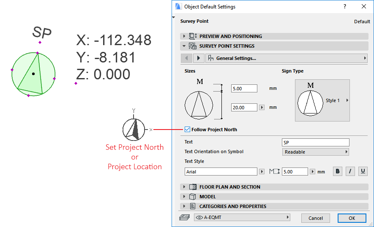Toggle the Underline text style button
The image size is (374, 227).
tap(363, 171)
